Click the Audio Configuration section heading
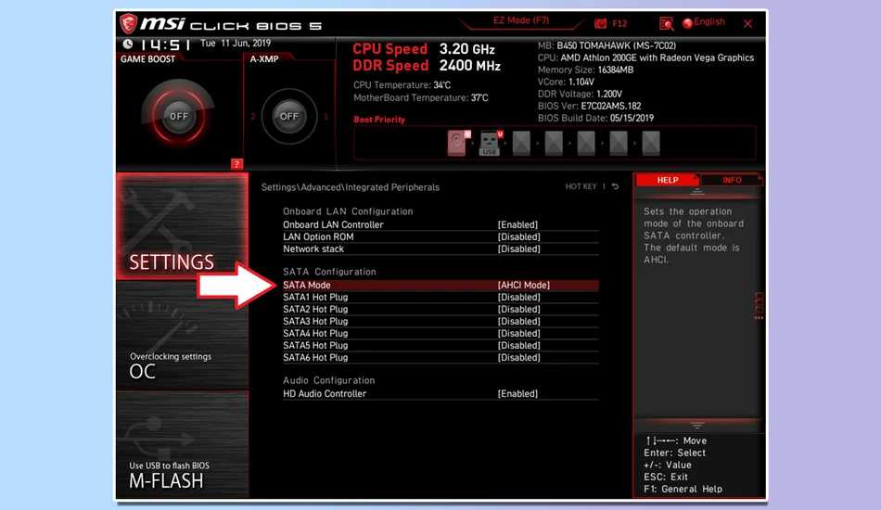Viewport: 881px width, 510px height. (x=328, y=381)
